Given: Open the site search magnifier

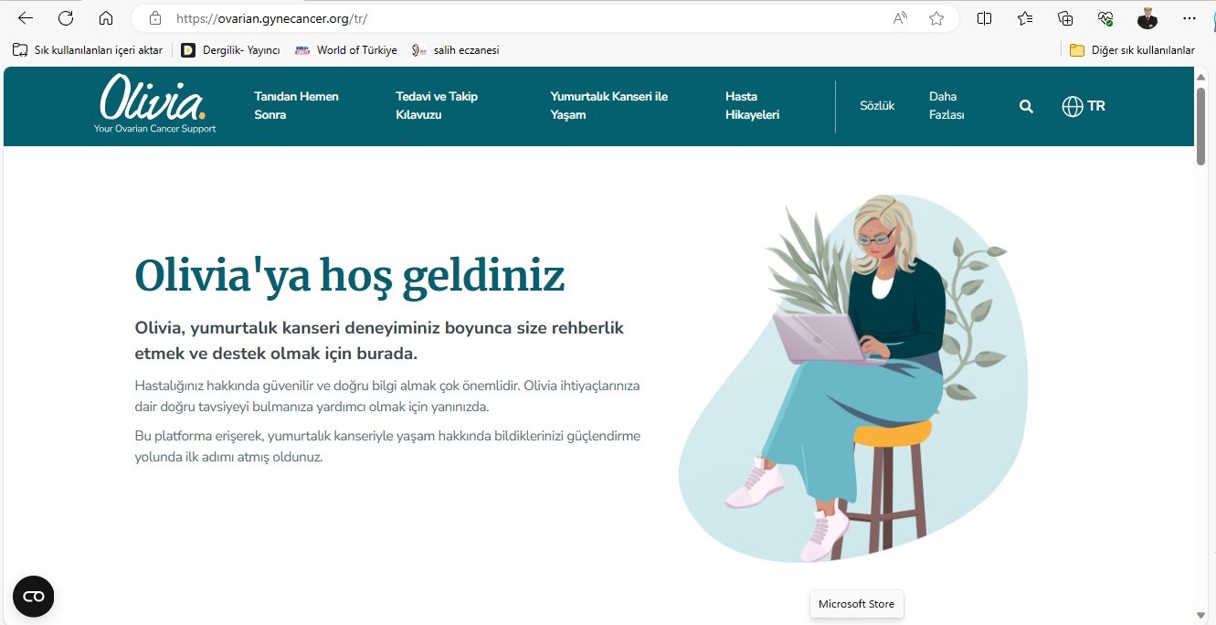Looking at the screenshot, I should coord(1026,106).
